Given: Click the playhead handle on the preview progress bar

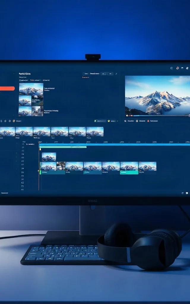Looking at the screenshot, I should [127, 115].
